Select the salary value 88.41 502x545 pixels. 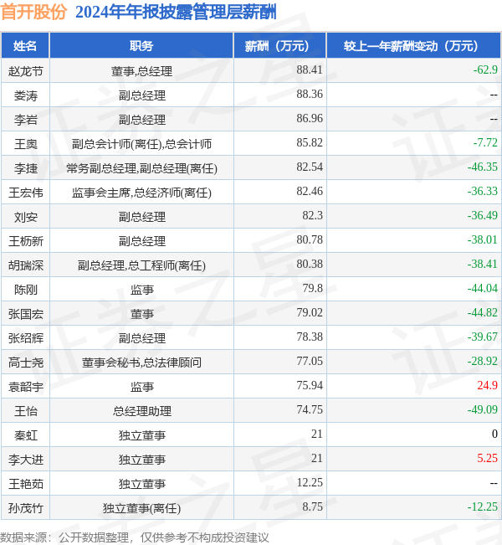coord(310,69)
